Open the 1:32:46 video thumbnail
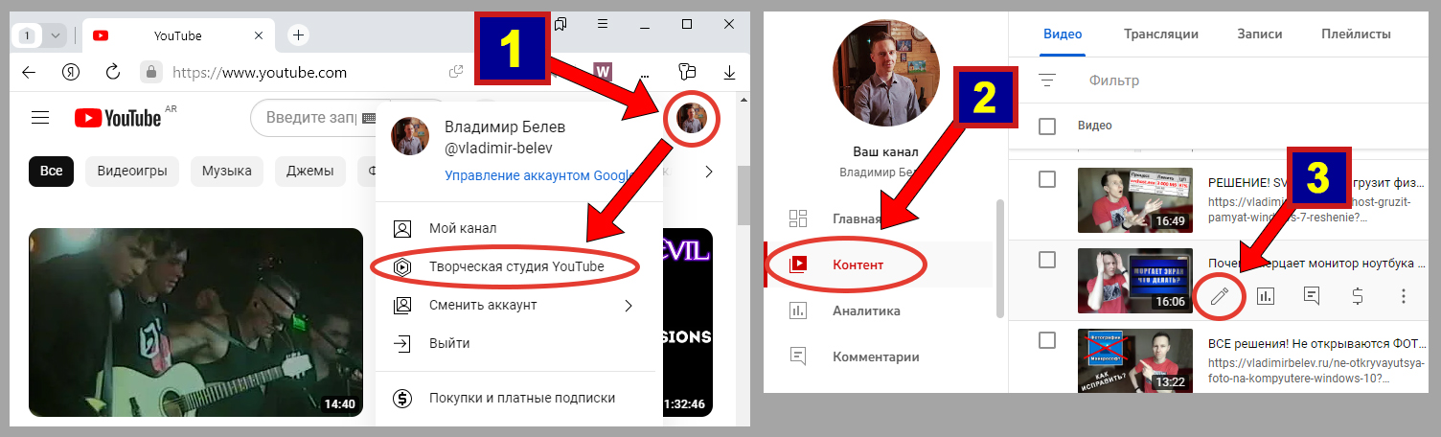This screenshot has width=1441, height=437. pos(688,322)
